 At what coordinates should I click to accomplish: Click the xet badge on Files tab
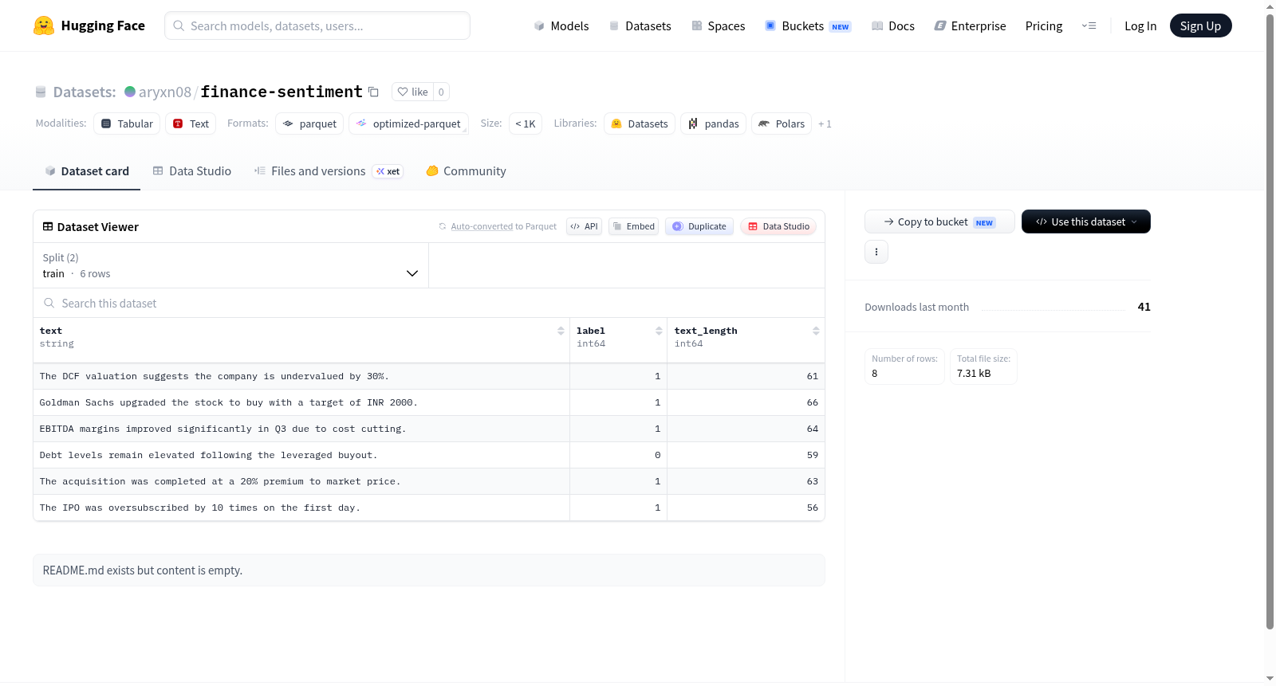click(388, 171)
